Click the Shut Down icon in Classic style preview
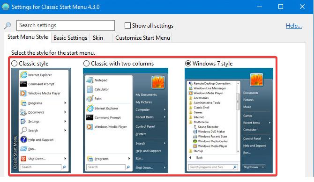Screen dimensions: 314x182 click(x=23, y=159)
